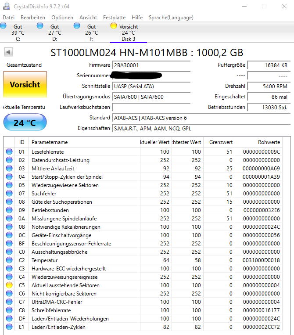This screenshot has width=294, height=335.
Task: Switch to drive D: tab at 27 °C
Action: pyautogui.click(x=55, y=32)
